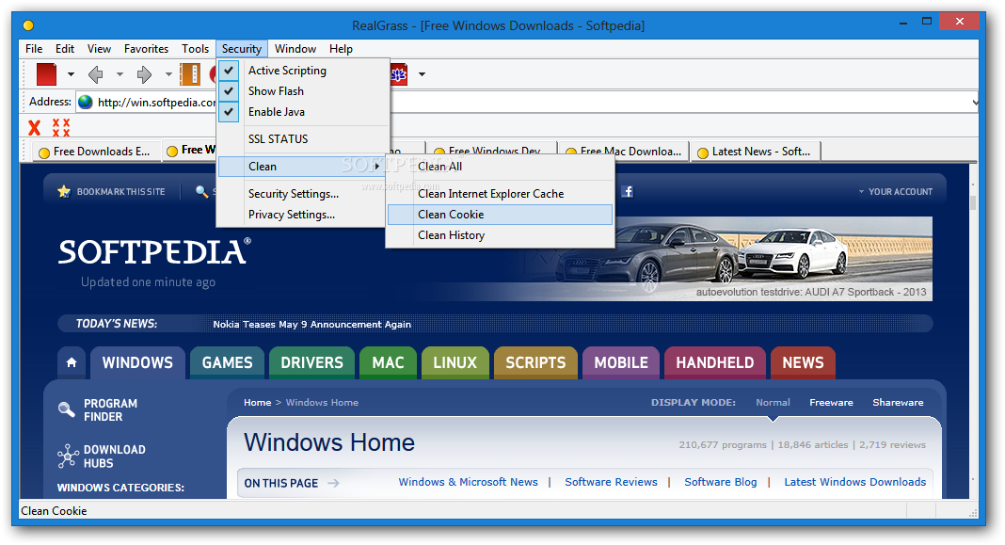Open the File menu
The height and width of the screenshot is (545, 1005).
point(34,49)
